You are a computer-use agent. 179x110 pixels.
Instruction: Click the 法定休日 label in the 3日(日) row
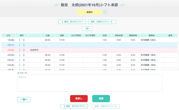34,50
